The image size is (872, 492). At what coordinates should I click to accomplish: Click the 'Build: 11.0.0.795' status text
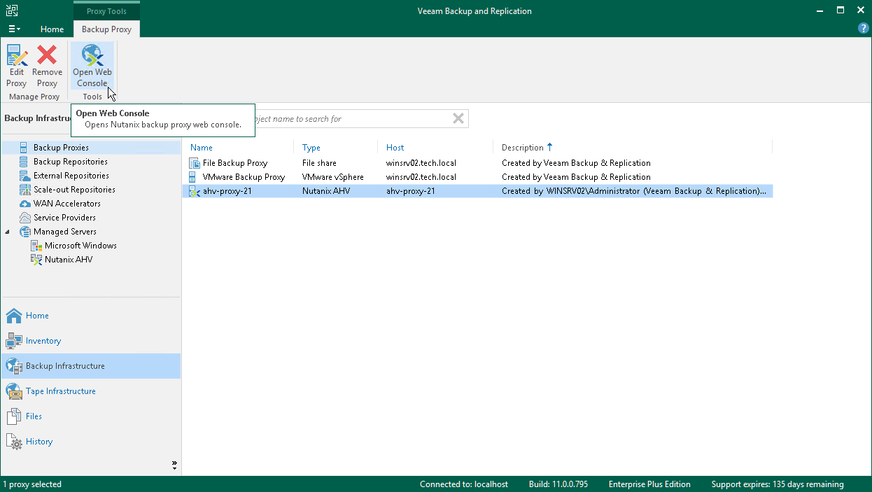[558, 484]
